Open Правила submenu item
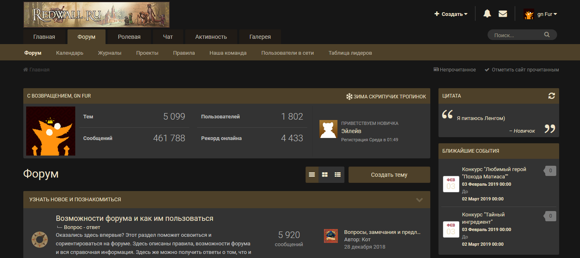This screenshot has height=258, width=580. click(184, 53)
